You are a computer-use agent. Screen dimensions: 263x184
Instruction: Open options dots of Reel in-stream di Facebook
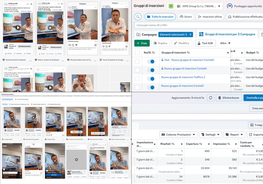click(x=64, y=61)
